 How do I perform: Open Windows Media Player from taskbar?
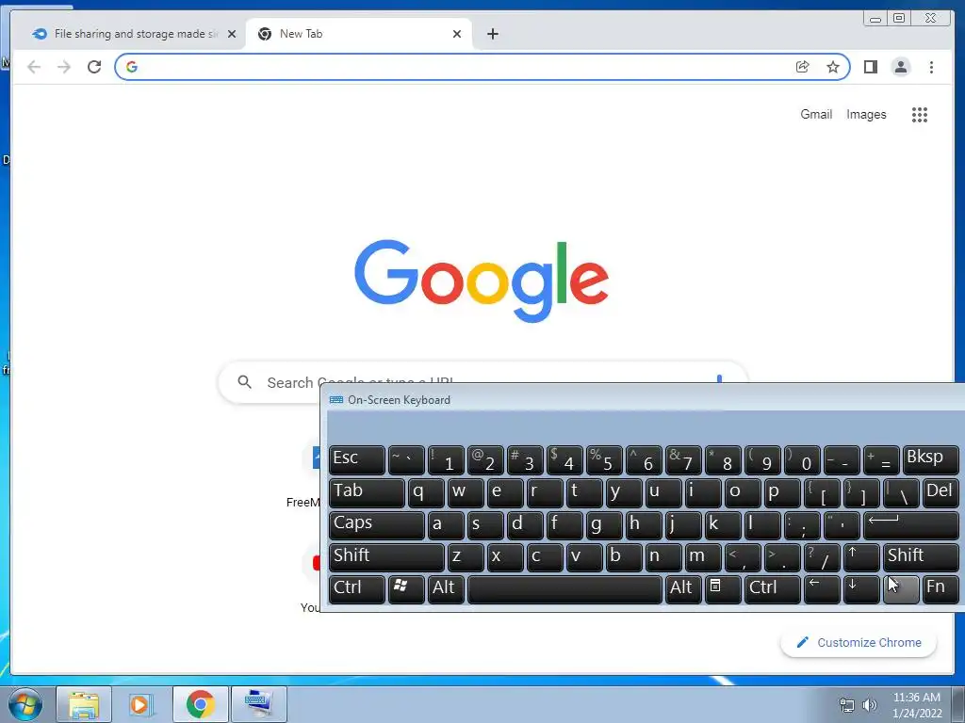point(141,704)
